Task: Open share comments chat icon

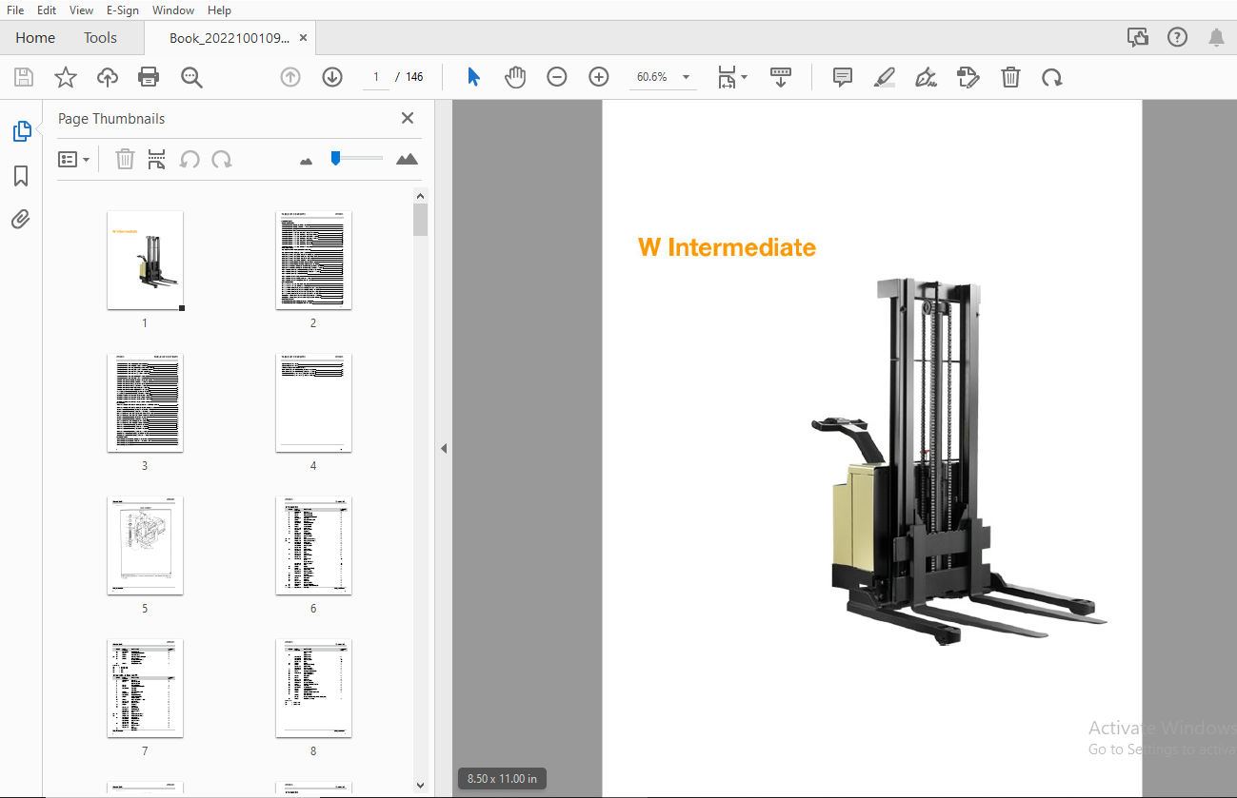Action: click(x=1137, y=38)
